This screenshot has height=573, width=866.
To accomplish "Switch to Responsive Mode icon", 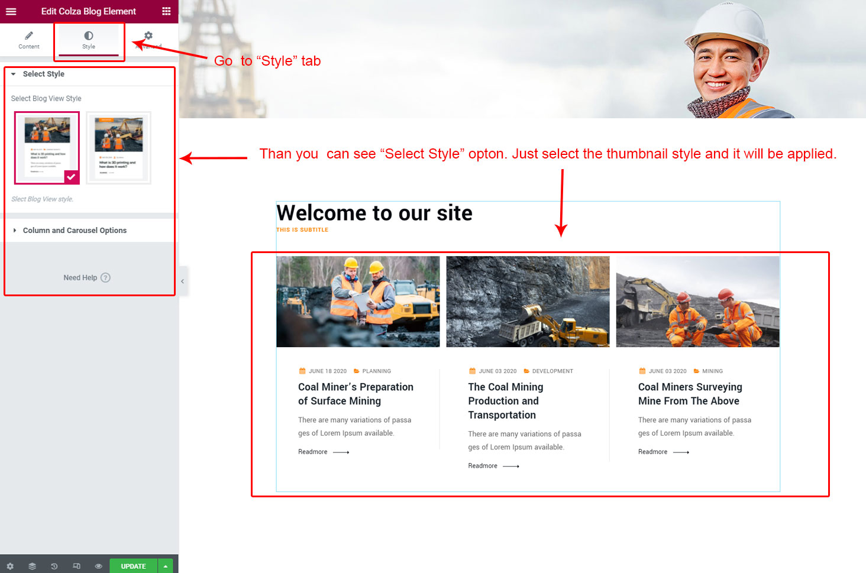I will tap(76, 566).
